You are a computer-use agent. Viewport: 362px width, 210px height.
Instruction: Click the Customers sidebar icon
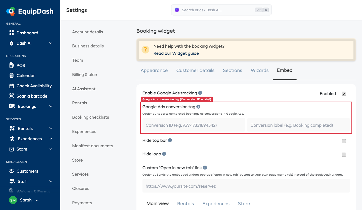coord(12,171)
